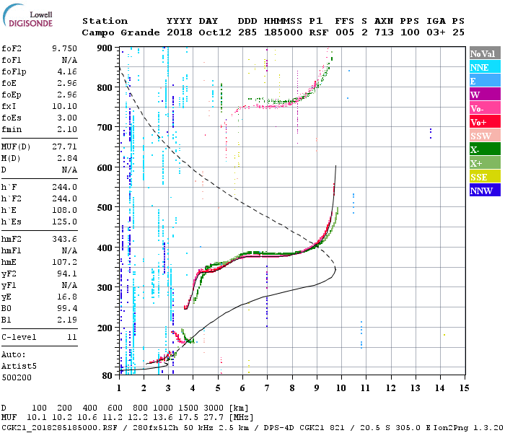Click the 10 MHz frequency axis label

pos(341,388)
